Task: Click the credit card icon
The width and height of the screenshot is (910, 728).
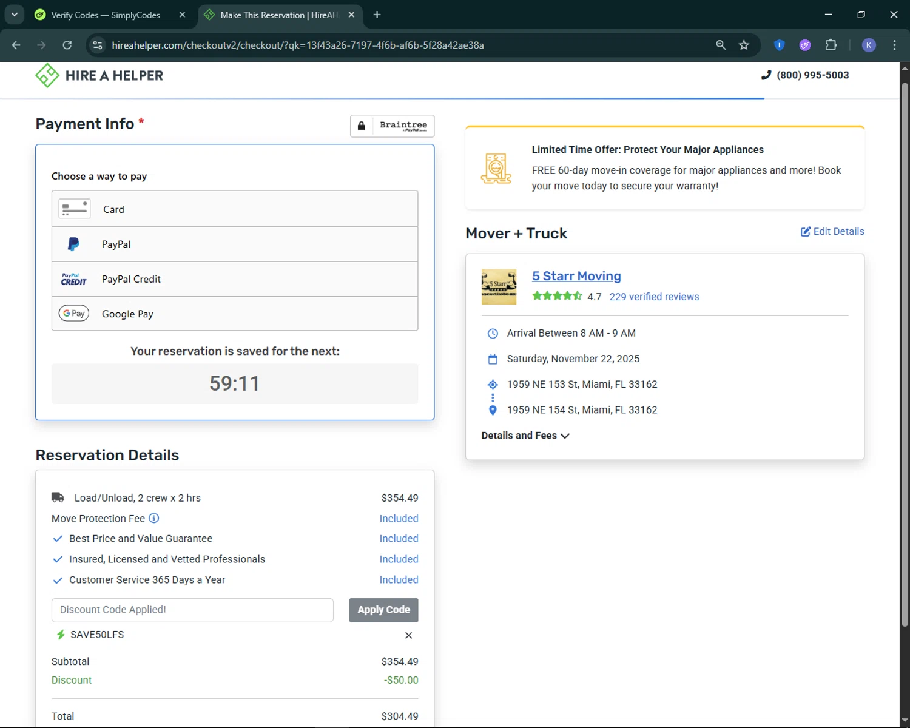Action: tap(74, 209)
